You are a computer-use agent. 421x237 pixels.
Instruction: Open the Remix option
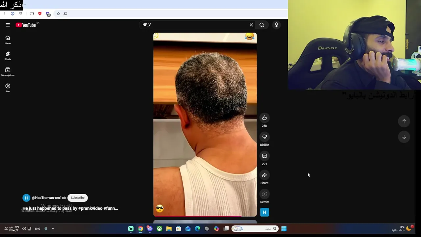(264, 194)
